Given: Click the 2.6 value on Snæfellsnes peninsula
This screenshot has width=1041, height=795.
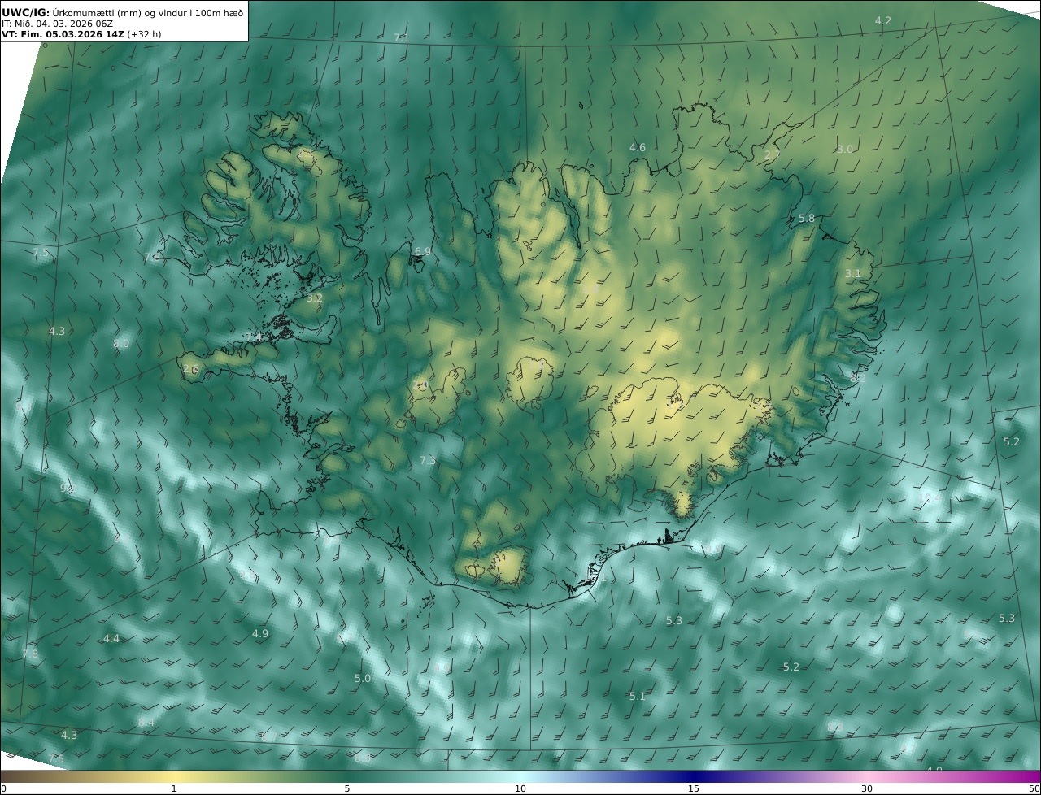Looking at the screenshot, I should (190, 368).
